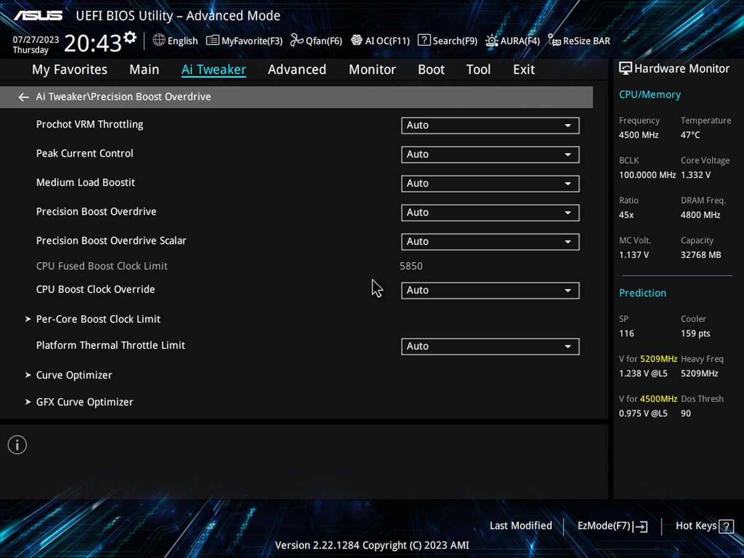
Task: Click the MyFavorite list icon
Action: click(213, 40)
